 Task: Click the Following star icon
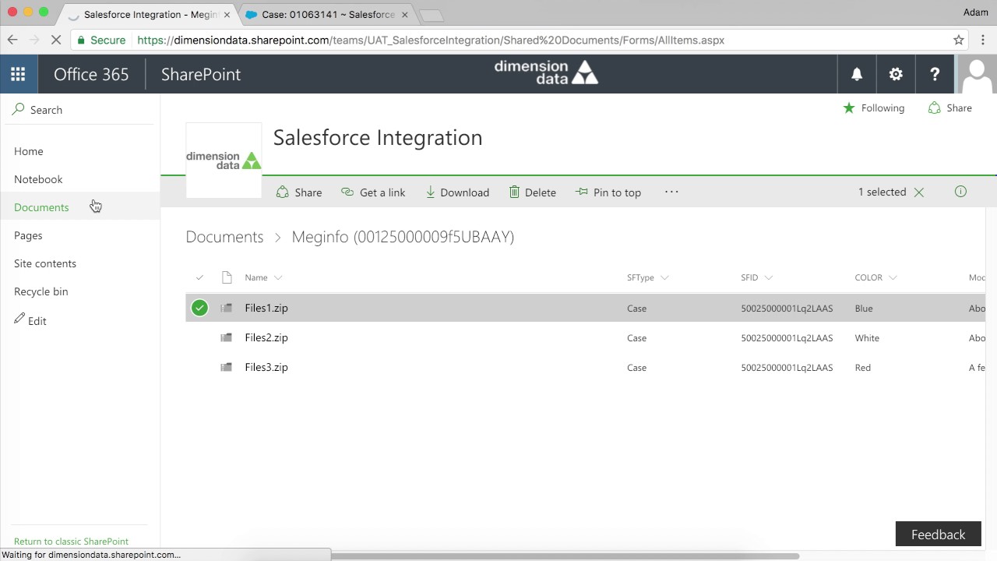(849, 108)
